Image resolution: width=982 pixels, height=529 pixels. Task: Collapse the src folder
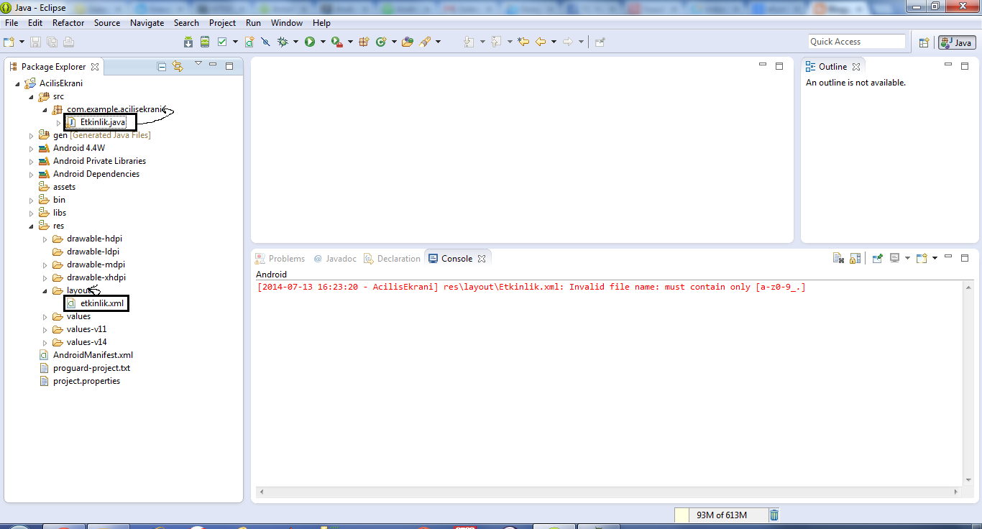tap(31, 96)
